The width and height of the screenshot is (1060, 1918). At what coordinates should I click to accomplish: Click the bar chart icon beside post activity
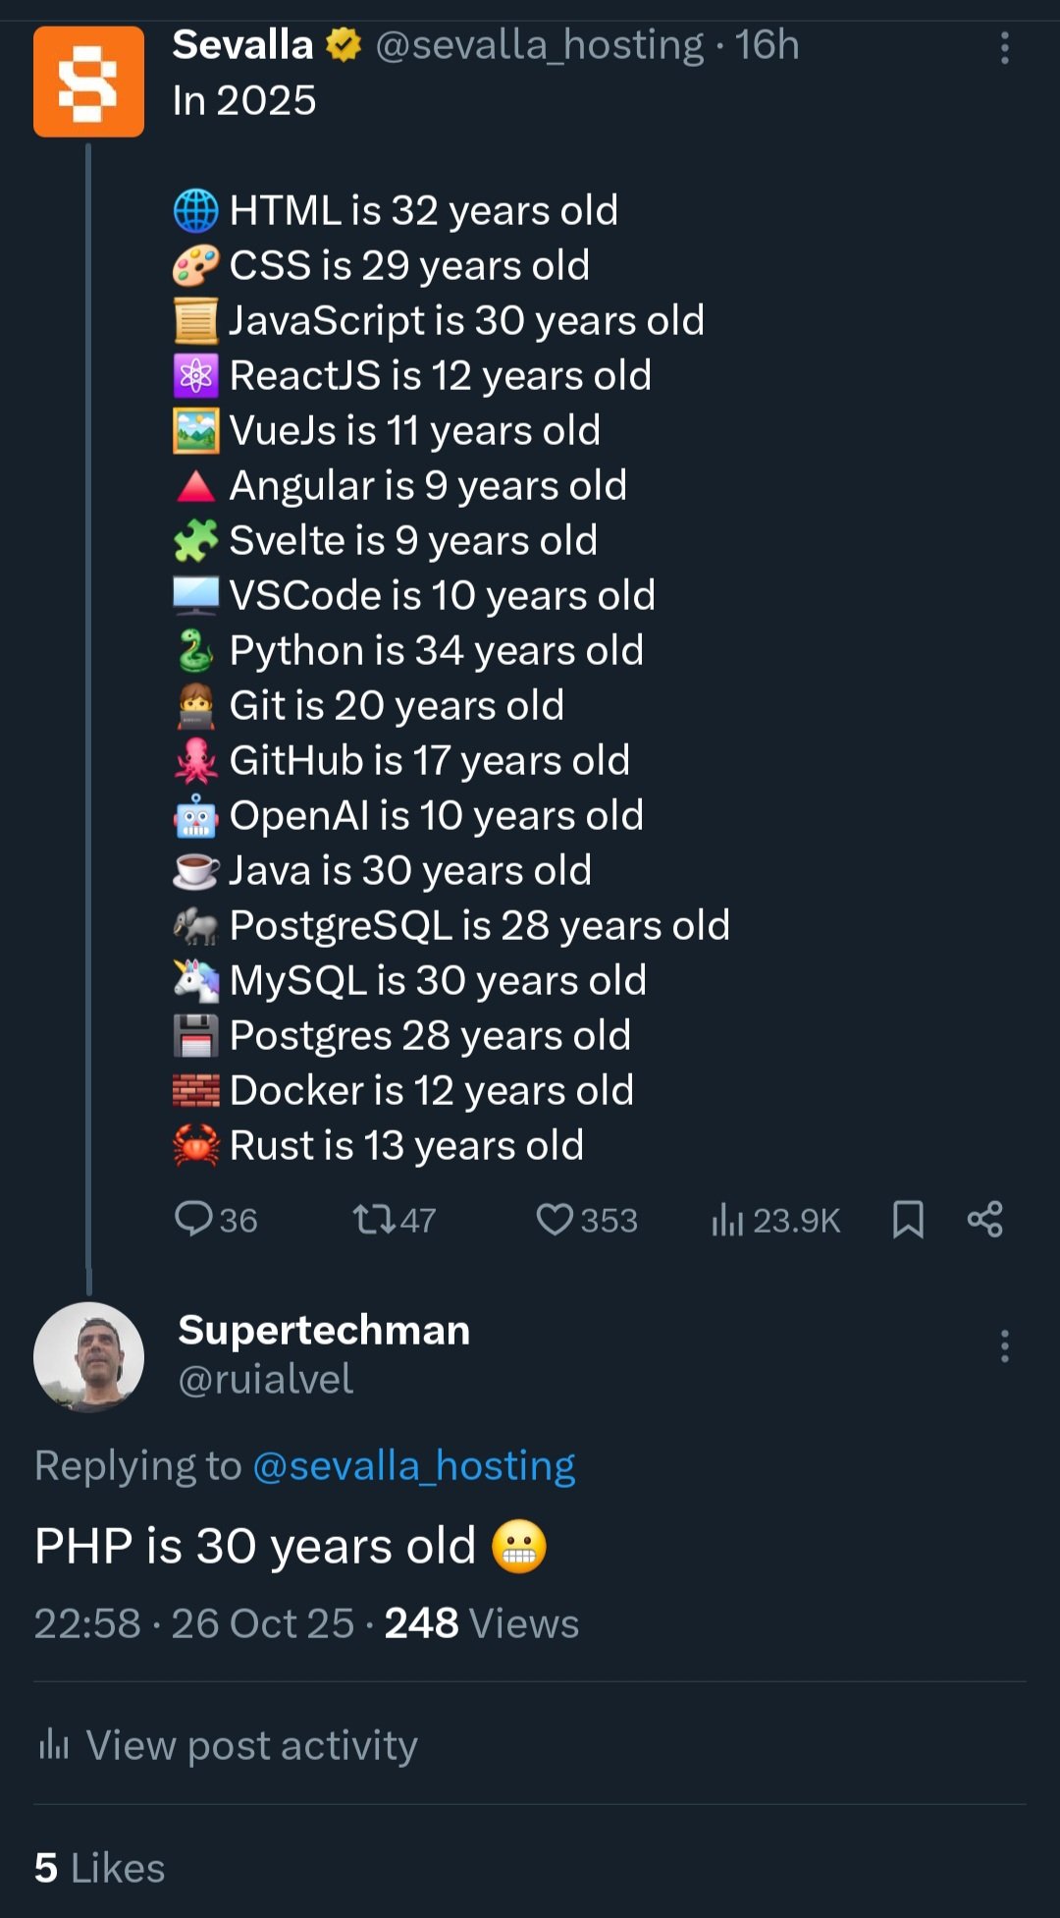(54, 1745)
